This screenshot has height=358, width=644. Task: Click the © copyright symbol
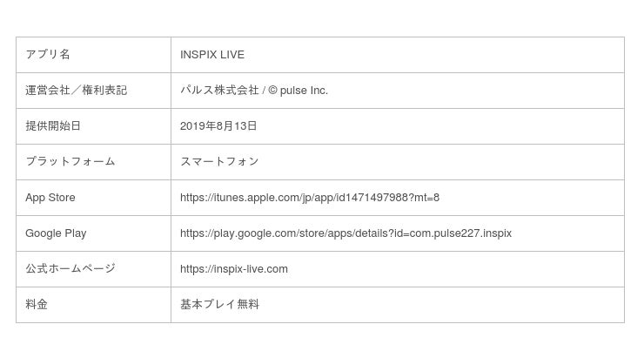(272, 91)
